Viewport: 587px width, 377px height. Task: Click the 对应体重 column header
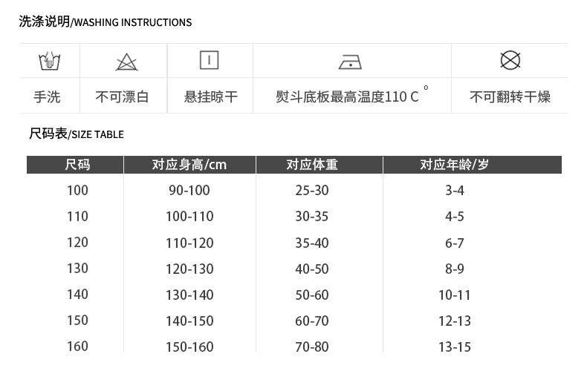point(312,165)
